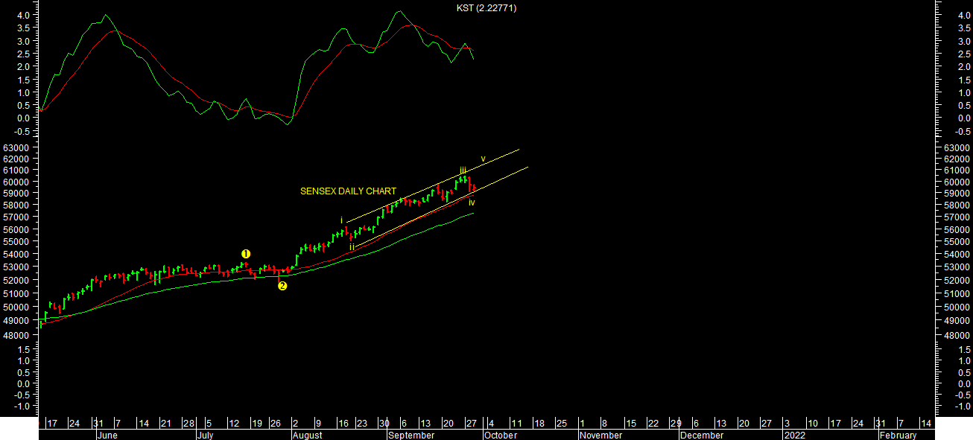This screenshot has width=973, height=440.
Task: Click the yellow circled wave 2 marker
Action: pos(282,286)
